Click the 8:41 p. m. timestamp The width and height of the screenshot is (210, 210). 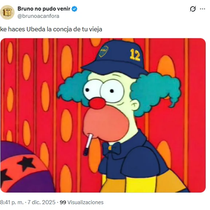tap(12, 202)
